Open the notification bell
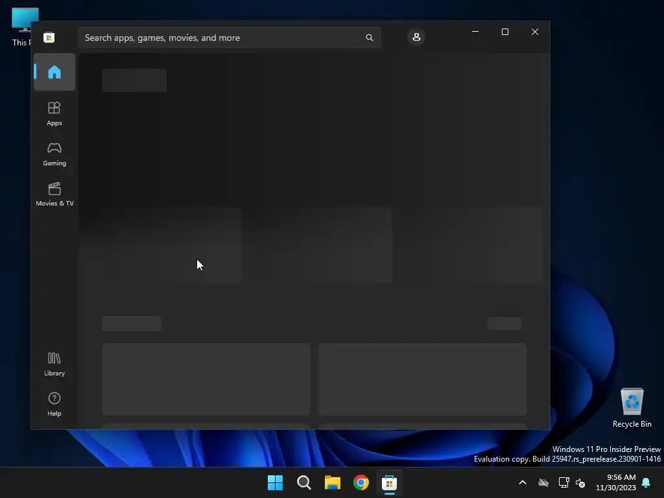The width and height of the screenshot is (664, 498). [x=646, y=482]
